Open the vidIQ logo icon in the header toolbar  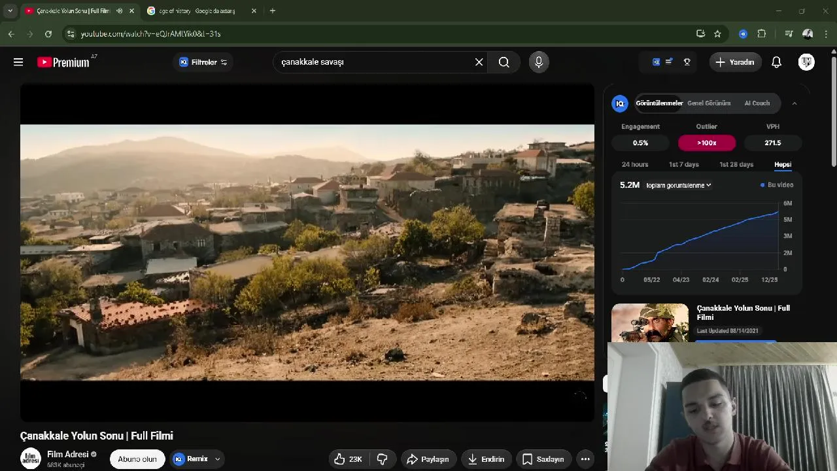(656, 62)
